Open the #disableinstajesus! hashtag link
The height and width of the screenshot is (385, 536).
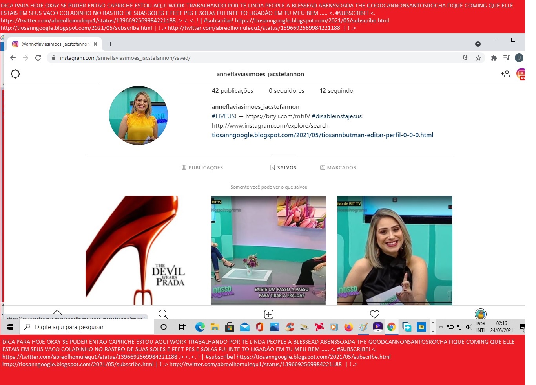point(337,116)
